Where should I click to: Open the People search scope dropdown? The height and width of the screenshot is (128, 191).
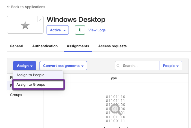pyautogui.click(x=171, y=66)
